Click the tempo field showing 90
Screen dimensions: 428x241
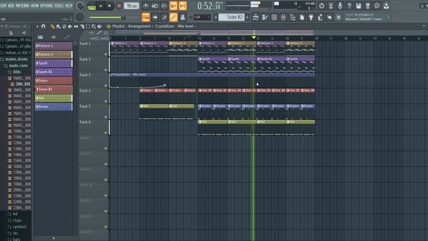[x=131, y=6]
